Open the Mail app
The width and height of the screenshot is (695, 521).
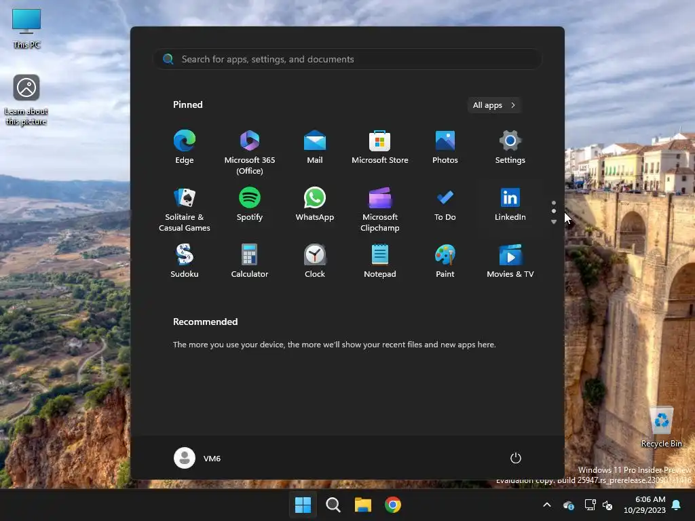[x=315, y=147]
